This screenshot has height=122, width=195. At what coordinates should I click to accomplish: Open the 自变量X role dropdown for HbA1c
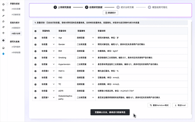(48, 71)
